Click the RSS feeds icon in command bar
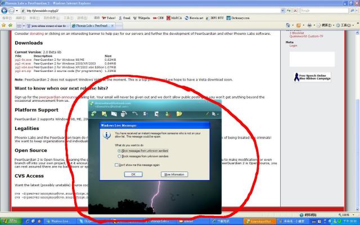 (299, 25)
